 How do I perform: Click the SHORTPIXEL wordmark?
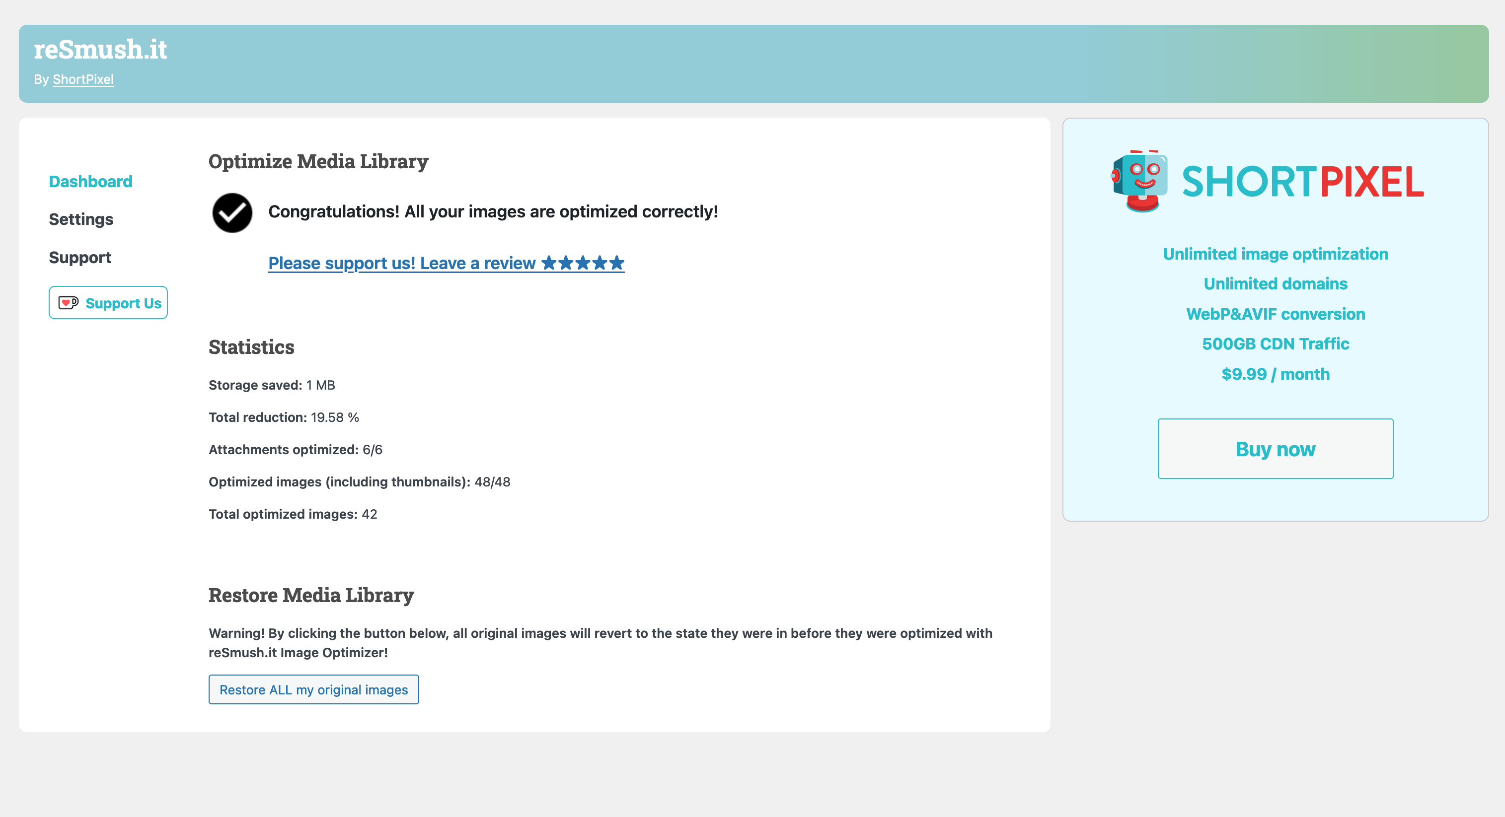(x=1303, y=182)
